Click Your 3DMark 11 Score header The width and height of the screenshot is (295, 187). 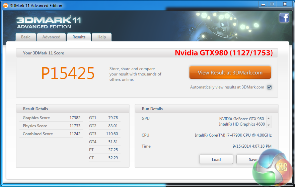pos(44,53)
